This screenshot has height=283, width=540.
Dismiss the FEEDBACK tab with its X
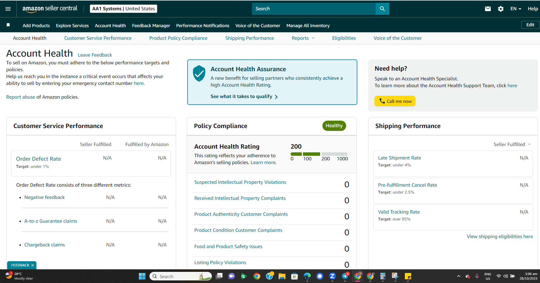[33, 265]
